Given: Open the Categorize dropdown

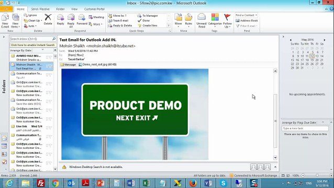Looking at the screenshot, I should (215, 20).
